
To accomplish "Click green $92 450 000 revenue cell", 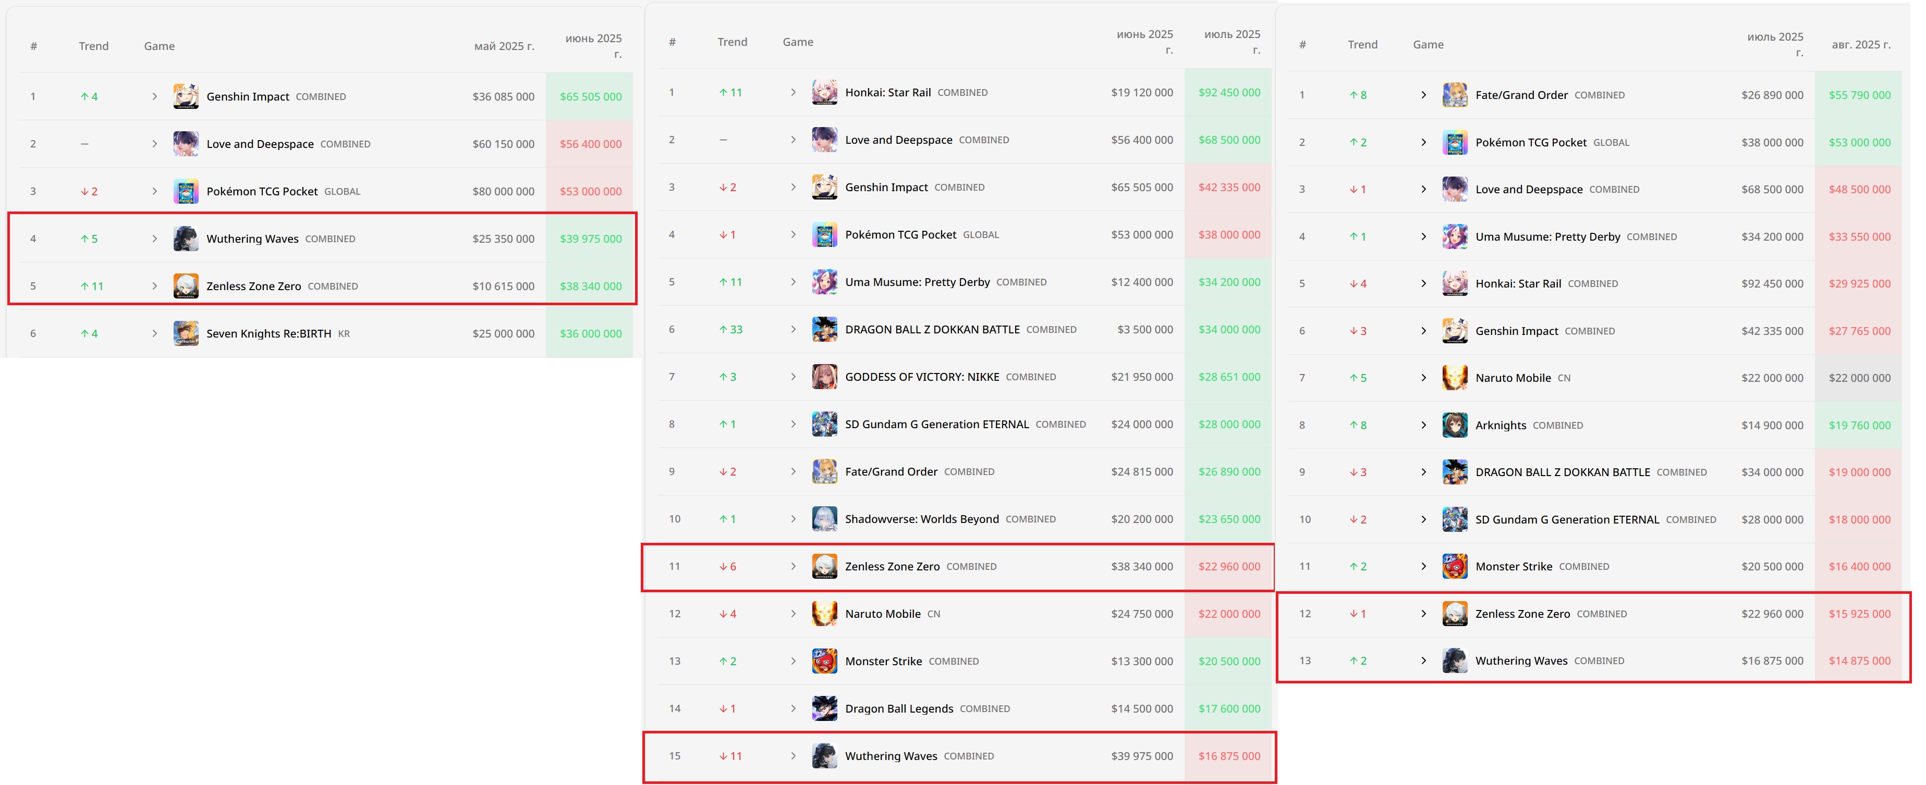I will (1228, 93).
